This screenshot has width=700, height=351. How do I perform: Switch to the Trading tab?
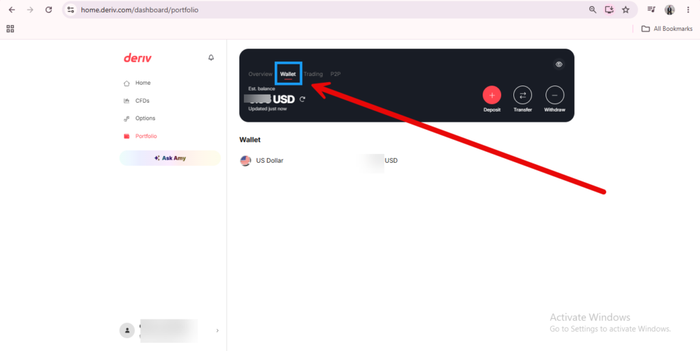coord(313,74)
